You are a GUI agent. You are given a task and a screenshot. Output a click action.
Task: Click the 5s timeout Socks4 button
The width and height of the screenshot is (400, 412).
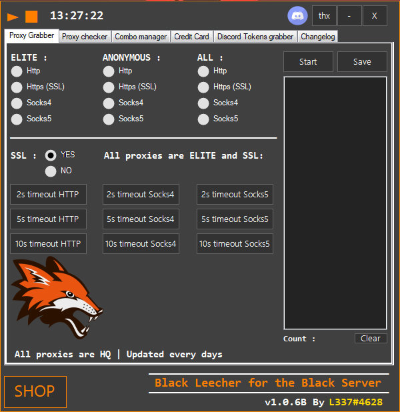(141, 219)
